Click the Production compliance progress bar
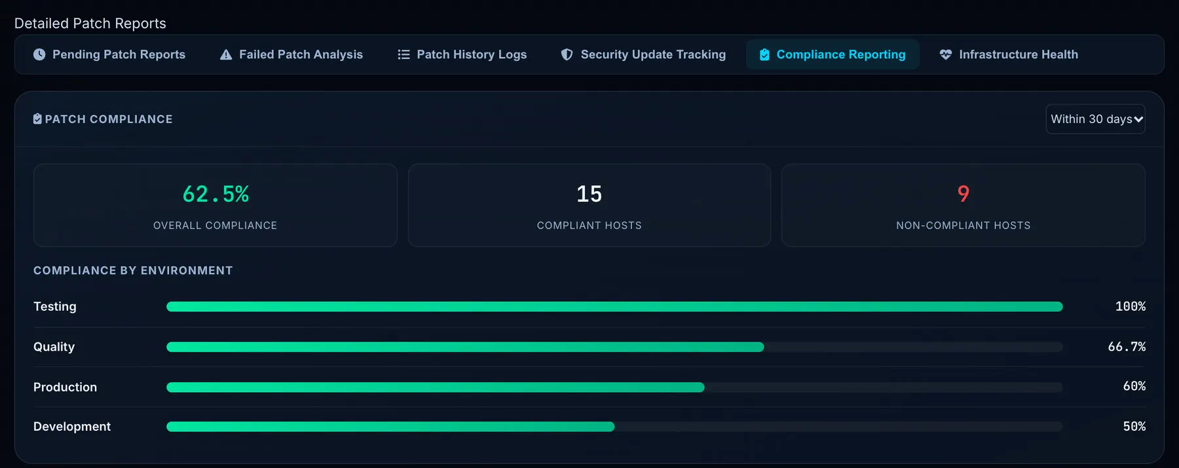This screenshot has width=1179, height=468. click(614, 387)
